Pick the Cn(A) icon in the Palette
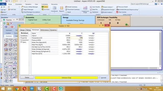The height and width of the screenshot is (91, 163). [10, 63]
